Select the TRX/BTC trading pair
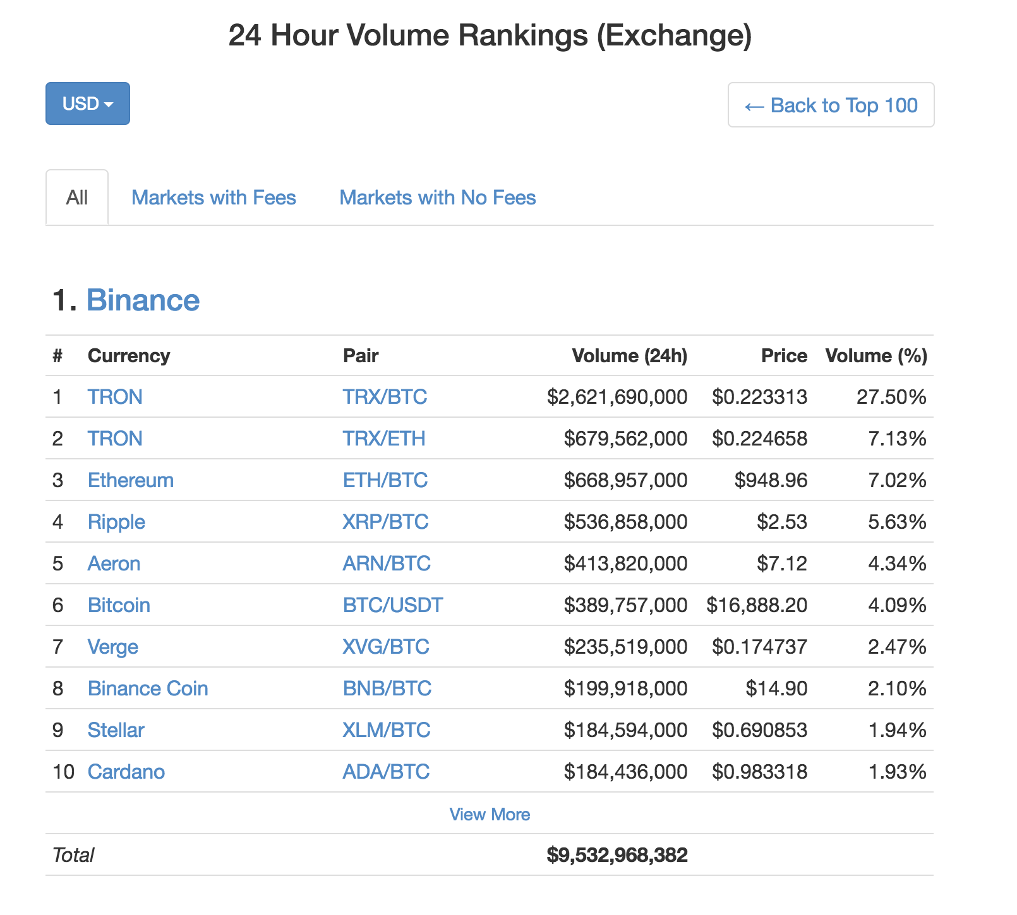The image size is (1017, 915). 384,396
